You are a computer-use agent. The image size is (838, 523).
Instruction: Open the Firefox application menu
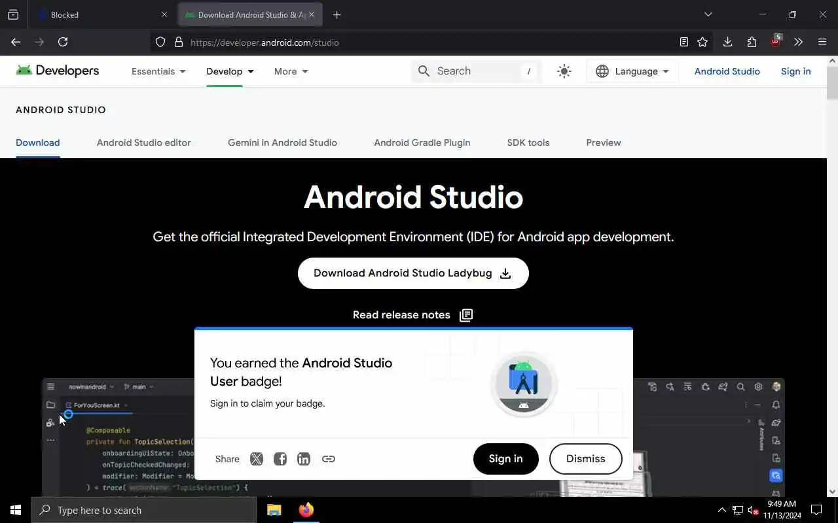pyautogui.click(x=822, y=42)
